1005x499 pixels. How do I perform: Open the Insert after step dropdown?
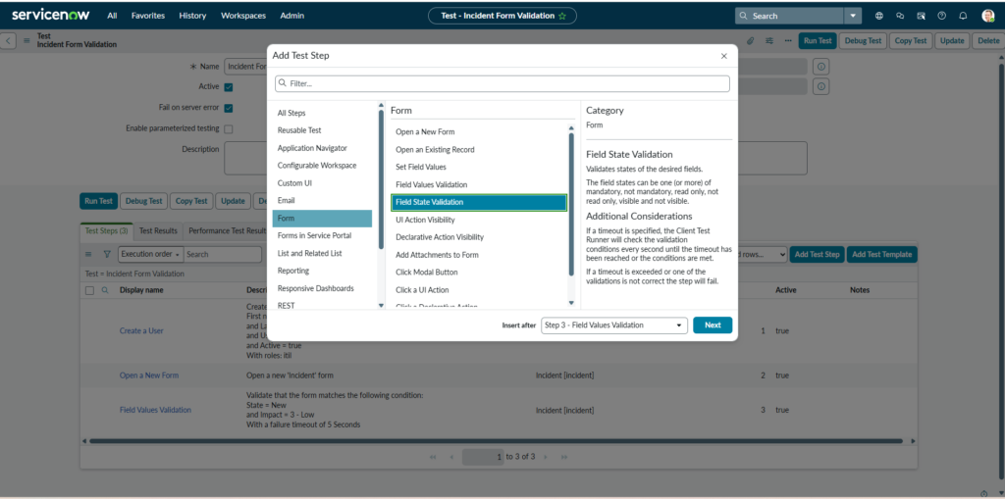coord(613,325)
